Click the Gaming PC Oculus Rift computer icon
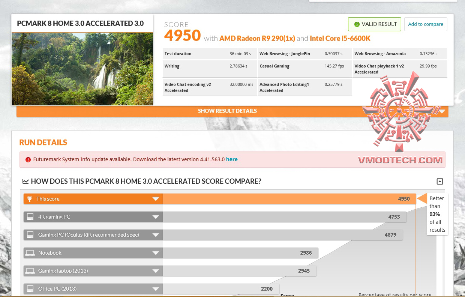This screenshot has height=297, width=465. point(30,235)
